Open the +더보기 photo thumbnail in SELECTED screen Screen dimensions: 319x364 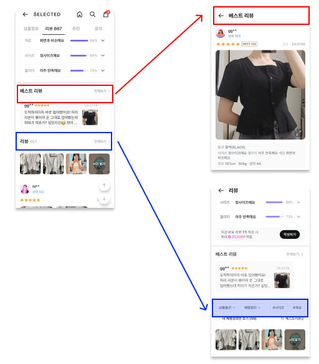[99, 164]
